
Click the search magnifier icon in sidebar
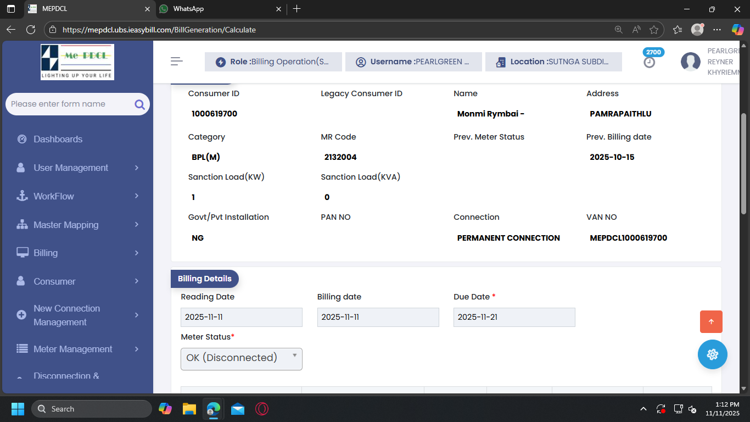[x=139, y=104]
